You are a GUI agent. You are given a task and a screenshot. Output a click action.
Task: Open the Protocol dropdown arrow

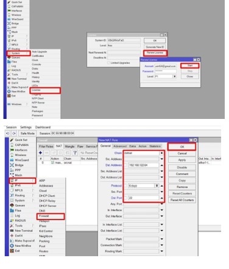(x=157, y=185)
